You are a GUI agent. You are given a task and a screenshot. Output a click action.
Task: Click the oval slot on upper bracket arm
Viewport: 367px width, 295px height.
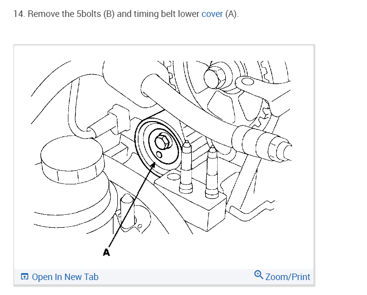[x=248, y=82]
